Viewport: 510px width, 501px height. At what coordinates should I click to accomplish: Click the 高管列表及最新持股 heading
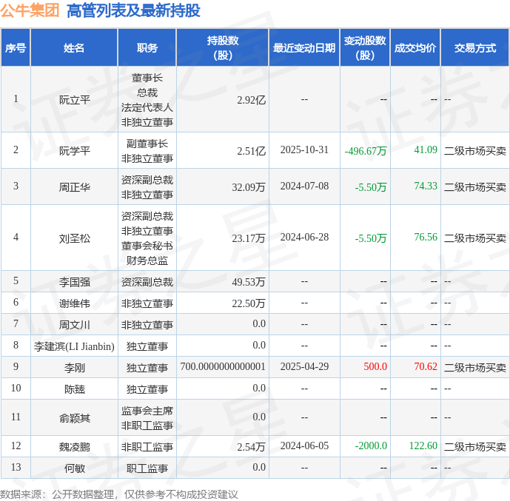coord(133,10)
